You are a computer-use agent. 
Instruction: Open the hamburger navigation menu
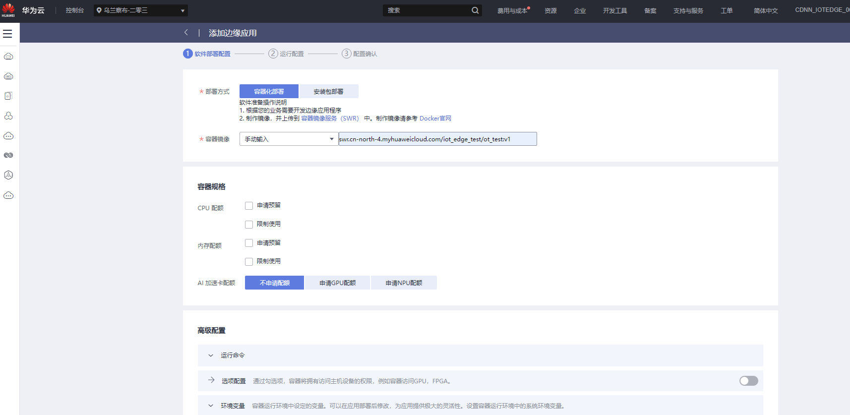(x=7, y=34)
